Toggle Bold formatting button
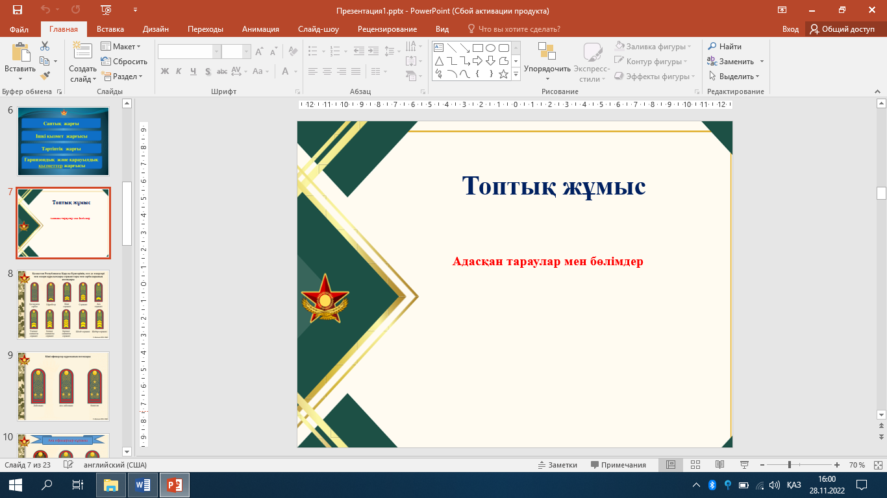The width and height of the screenshot is (887, 498). (x=164, y=71)
